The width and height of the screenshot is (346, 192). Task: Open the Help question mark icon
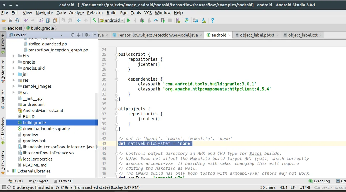pyautogui.click(x=213, y=20)
